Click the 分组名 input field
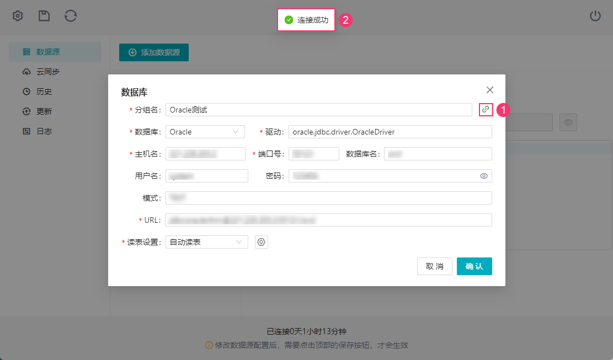The height and width of the screenshot is (360, 613). coord(318,110)
